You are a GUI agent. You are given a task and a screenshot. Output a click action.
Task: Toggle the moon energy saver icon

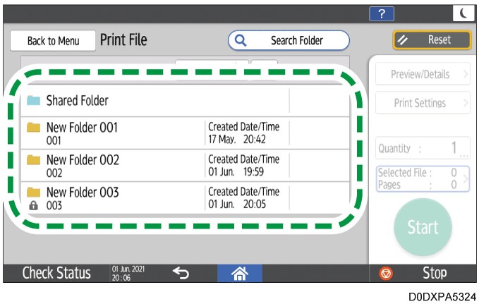(x=463, y=12)
